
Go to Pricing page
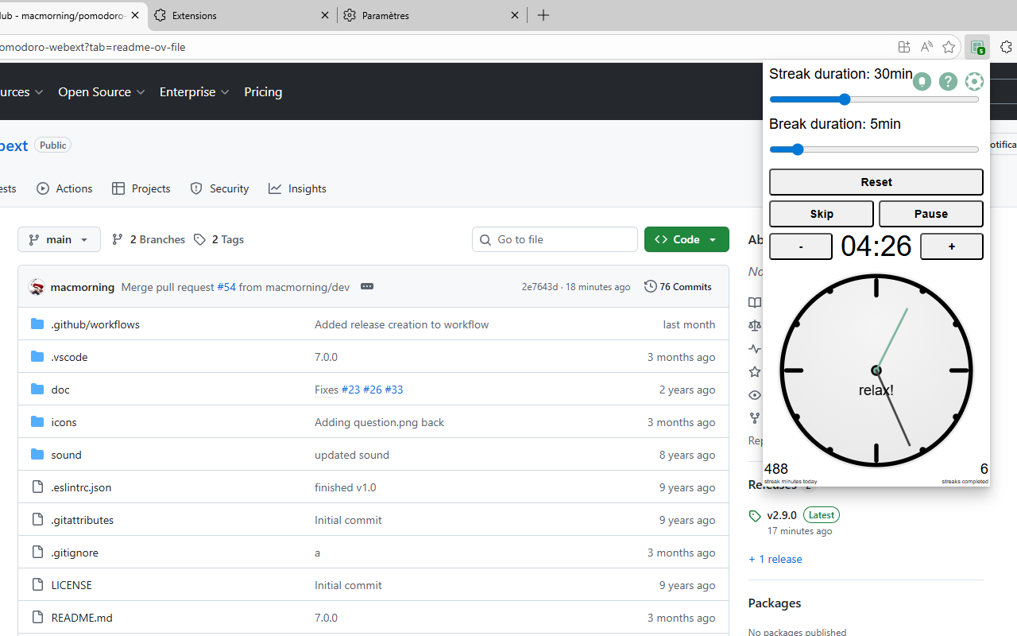(263, 92)
